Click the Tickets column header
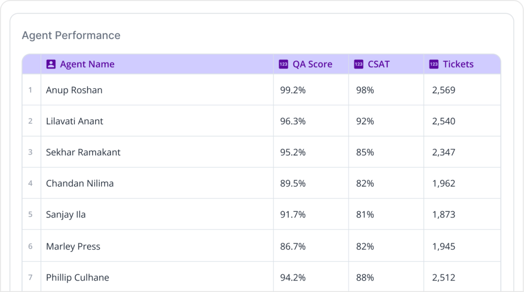 (462, 64)
